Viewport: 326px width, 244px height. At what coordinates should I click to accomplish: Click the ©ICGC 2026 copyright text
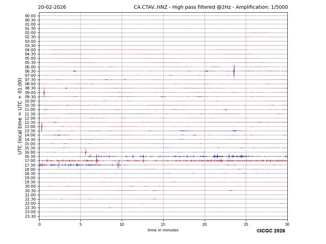pos(270,231)
